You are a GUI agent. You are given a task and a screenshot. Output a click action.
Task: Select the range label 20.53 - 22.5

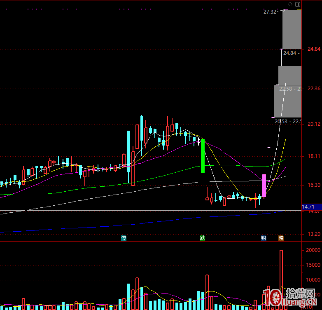coord(288,122)
